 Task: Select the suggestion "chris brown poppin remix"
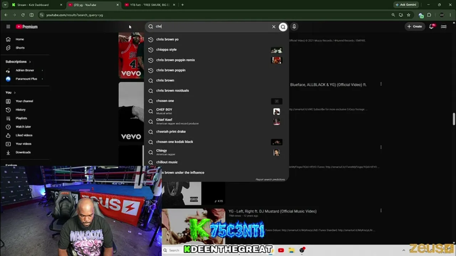tap(216, 60)
